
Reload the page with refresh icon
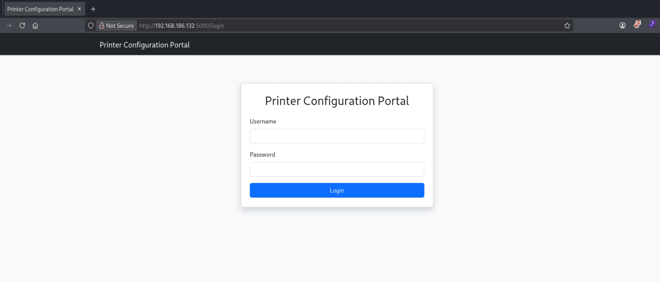23,25
